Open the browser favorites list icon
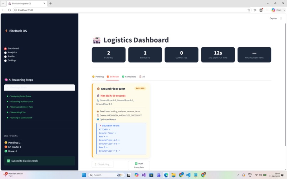Screen dimensions: 287x179 coord(255,10)
